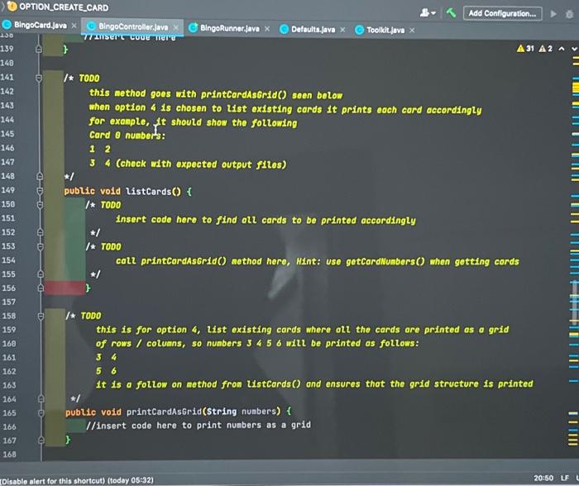Select the BingoController.java tab

(133, 26)
